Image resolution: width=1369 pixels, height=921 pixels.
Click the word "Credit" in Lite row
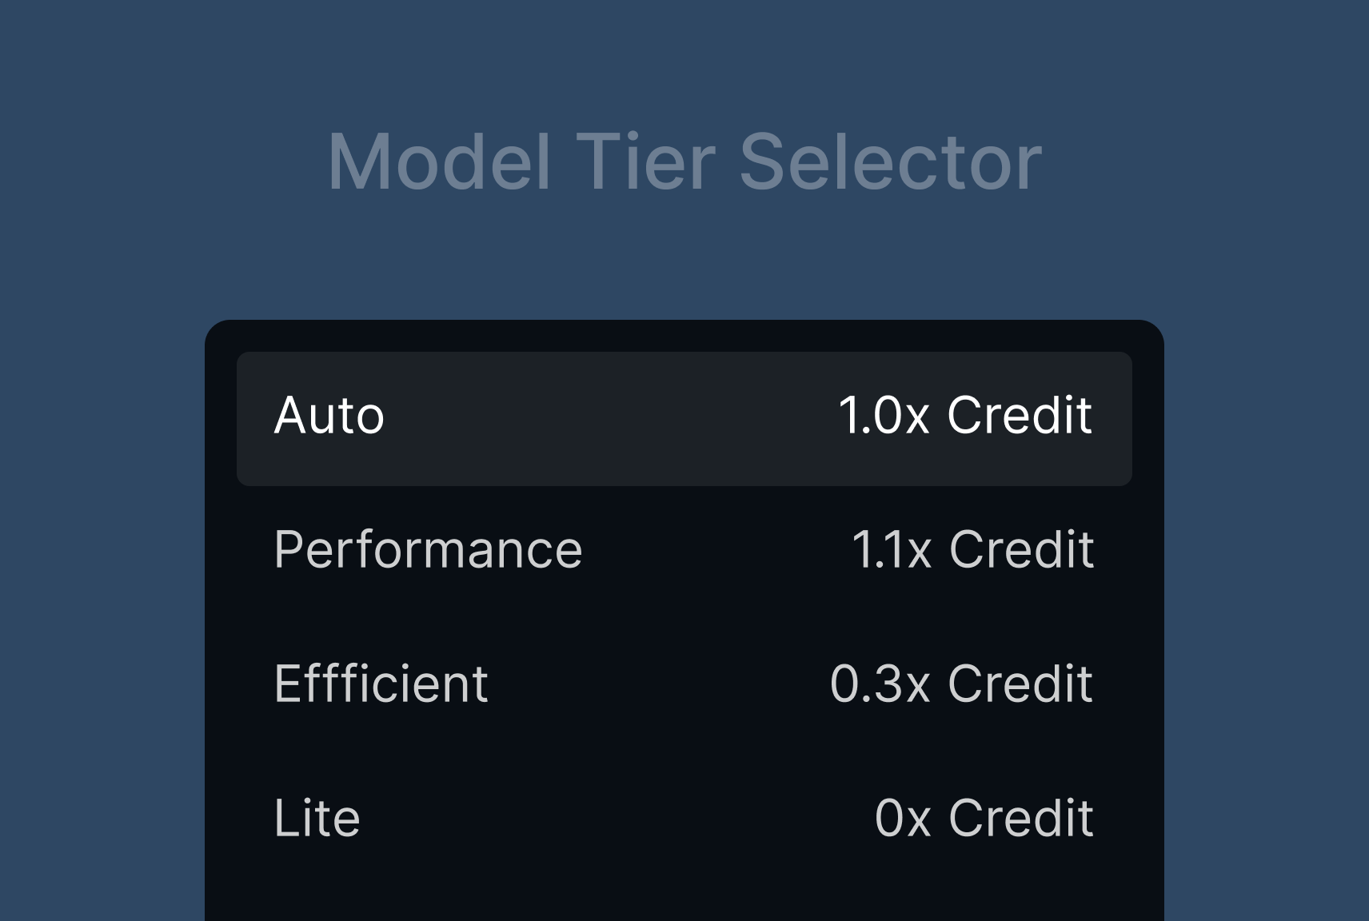click(1021, 819)
